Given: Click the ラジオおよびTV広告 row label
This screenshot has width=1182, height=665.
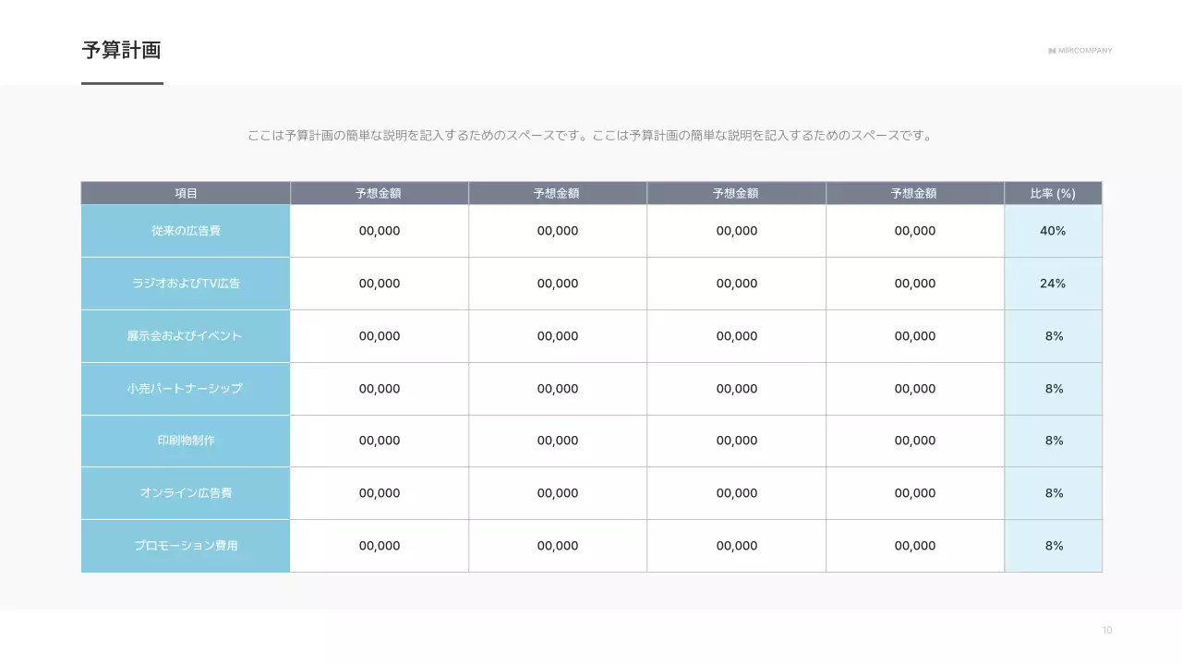Looking at the screenshot, I should pos(186,284).
